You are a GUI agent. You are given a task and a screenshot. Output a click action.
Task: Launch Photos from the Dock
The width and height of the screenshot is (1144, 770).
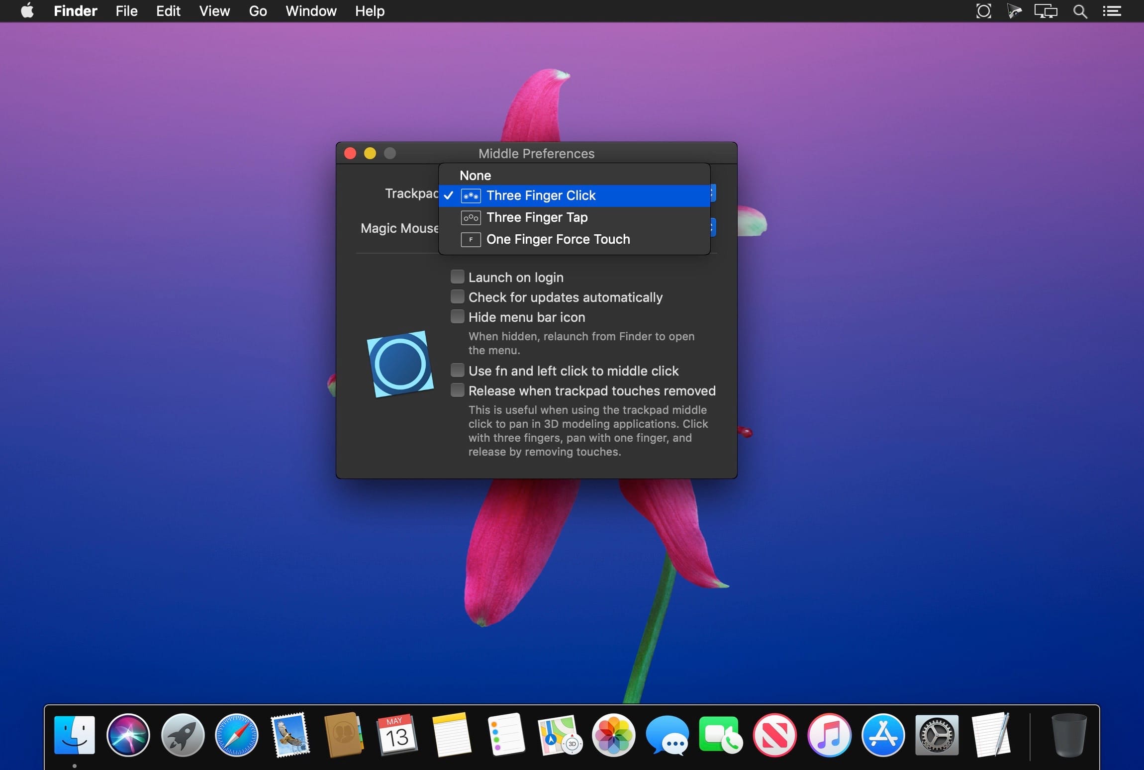(x=613, y=735)
